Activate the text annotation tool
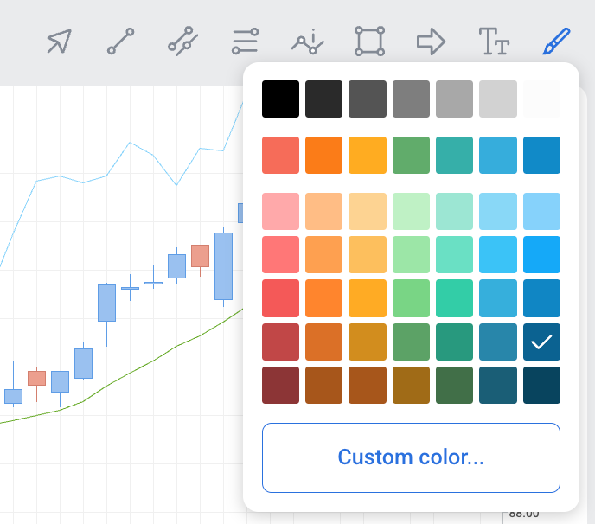Image resolution: width=595 pixels, height=524 pixels. (494, 41)
